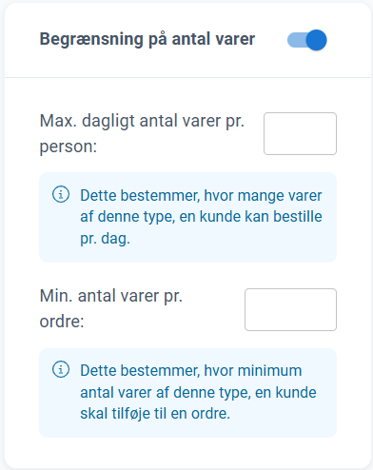
Task: Click the word "person:" in the label
Action: (69, 147)
